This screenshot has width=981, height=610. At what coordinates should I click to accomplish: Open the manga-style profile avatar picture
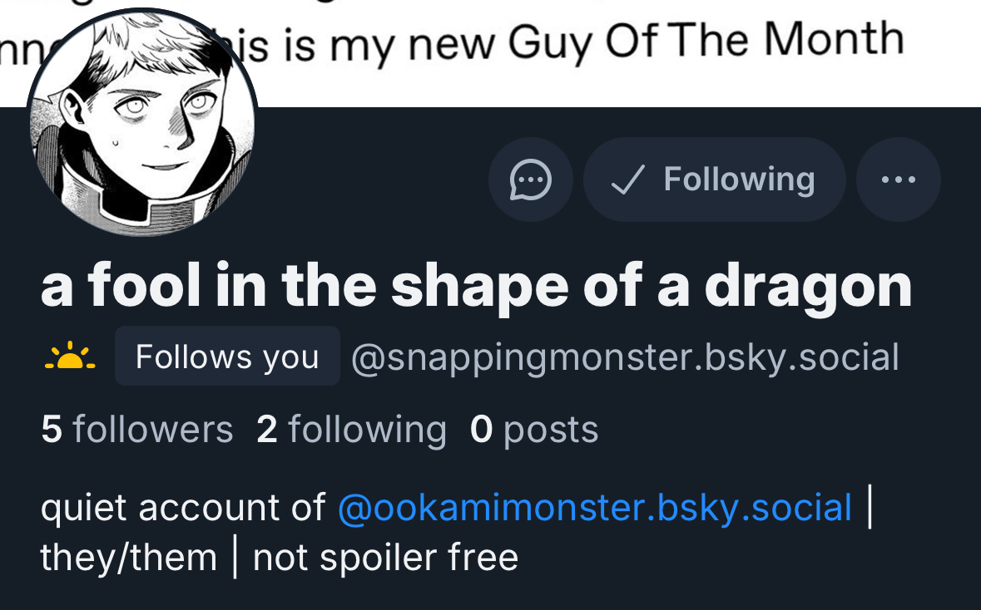(142, 125)
